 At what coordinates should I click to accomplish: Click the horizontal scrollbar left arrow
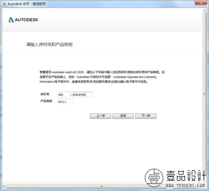pyautogui.click(x=4, y=187)
